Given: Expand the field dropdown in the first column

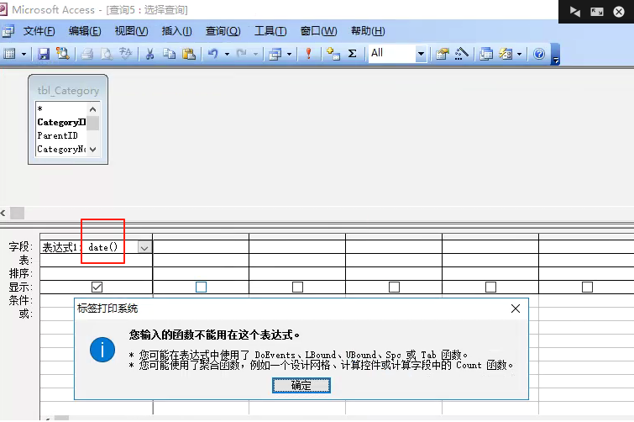Looking at the screenshot, I should pyautogui.click(x=144, y=247).
